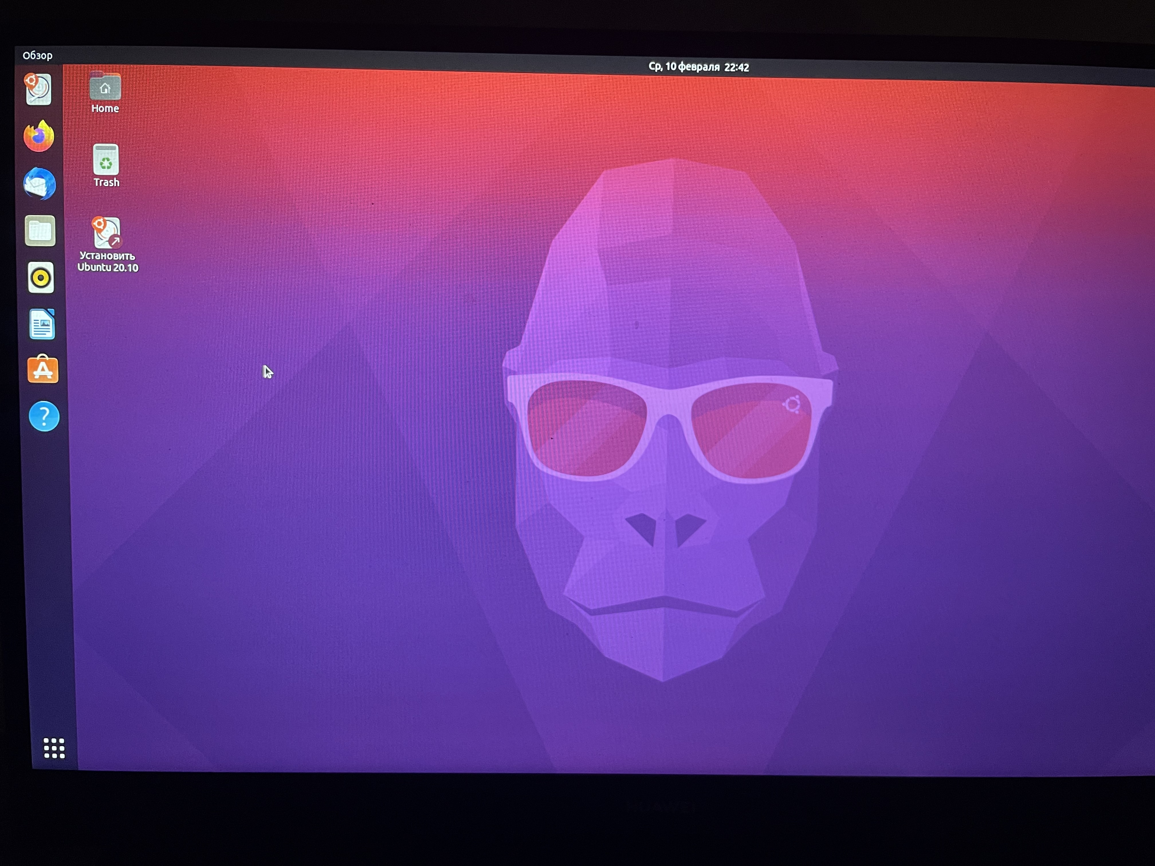Open the Files manager in dock
The width and height of the screenshot is (1155, 866).
[40, 231]
